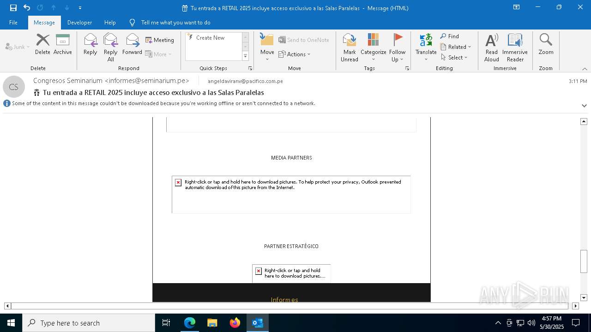Open Immersive Reader
This screenshot has width=591, height=332.
(x=515, y=47)
